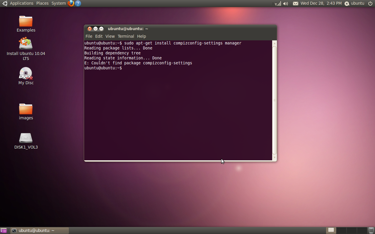Open the terminal View menu

click(110, 36)
